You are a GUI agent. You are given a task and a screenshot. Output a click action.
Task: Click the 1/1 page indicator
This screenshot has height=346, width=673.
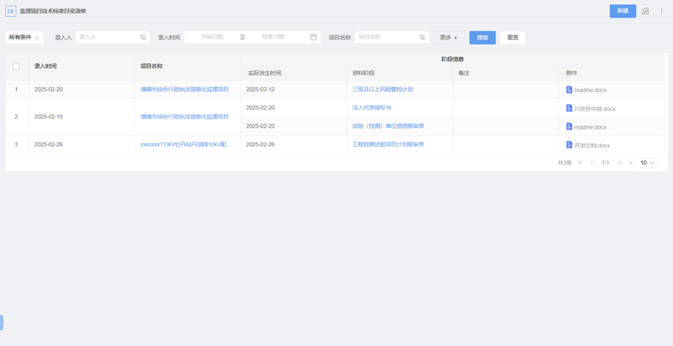[x=605, y=163]
